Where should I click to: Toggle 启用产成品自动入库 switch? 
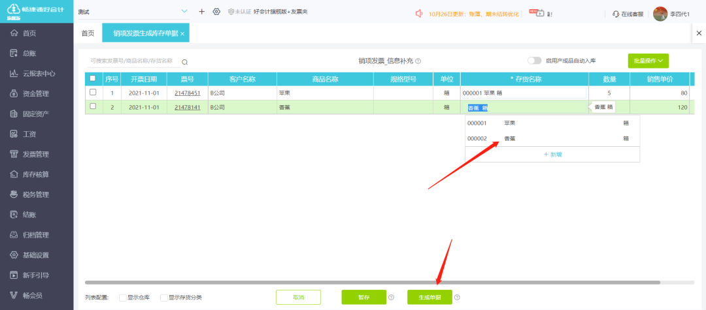(535, 61)
